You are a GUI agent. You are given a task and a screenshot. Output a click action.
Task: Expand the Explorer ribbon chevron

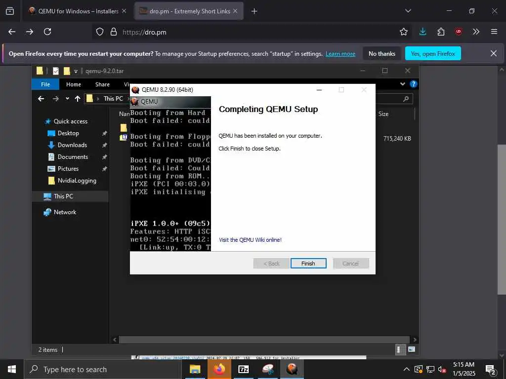[402, 84]
